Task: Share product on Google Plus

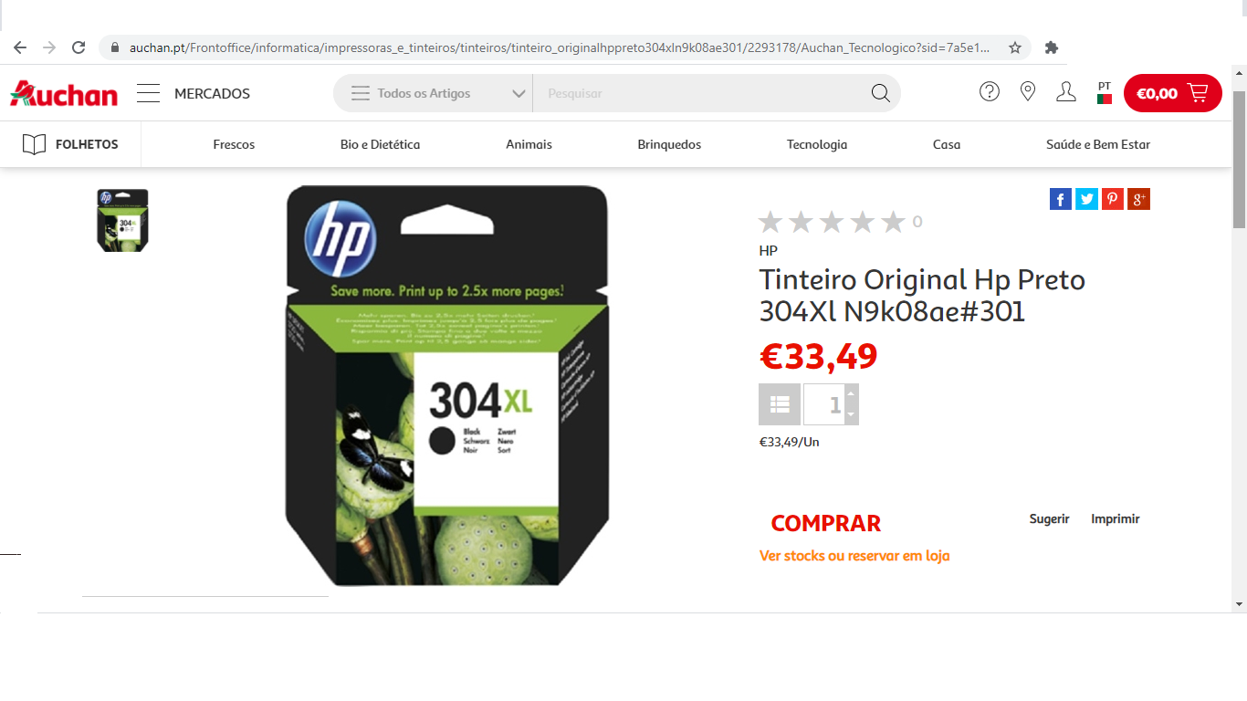Action: [1138, 199]
